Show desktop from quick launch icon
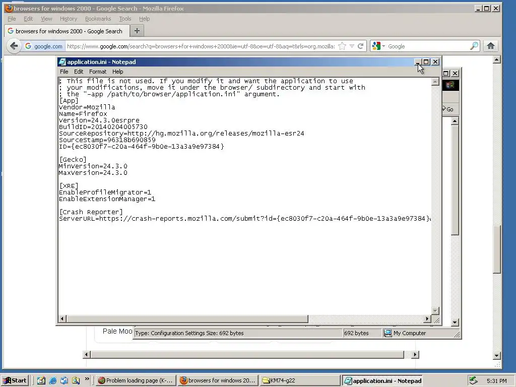The height and width of the screenshot is (387, 516). tap(41, 380)
